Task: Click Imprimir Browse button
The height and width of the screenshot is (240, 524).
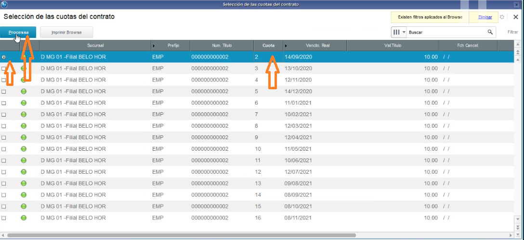Action: pyautogui.click(x=66, y=32)
